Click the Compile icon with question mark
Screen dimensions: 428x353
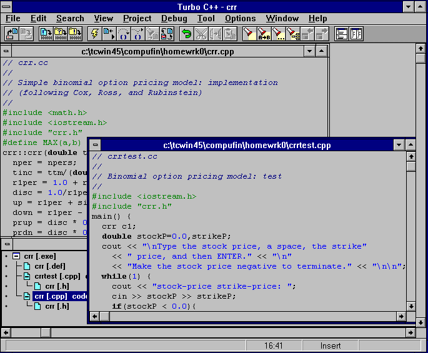pyautogui.click(x=61, y=34)
